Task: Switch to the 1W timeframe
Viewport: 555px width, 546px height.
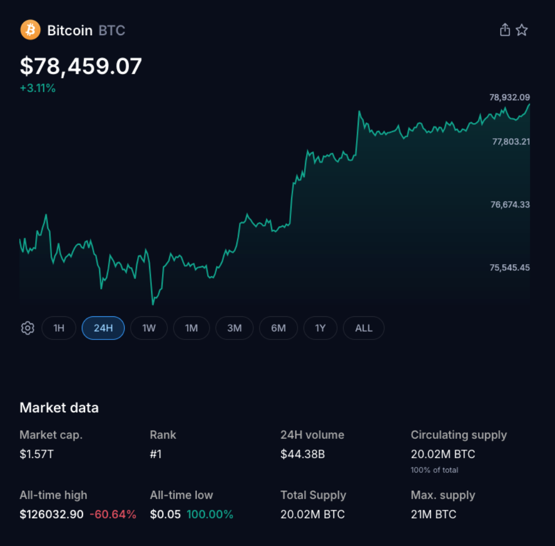Action: [149, 328]
